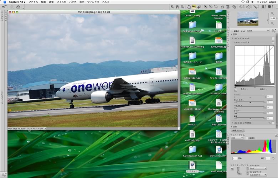Select the hand pan tool

(177, 7)
